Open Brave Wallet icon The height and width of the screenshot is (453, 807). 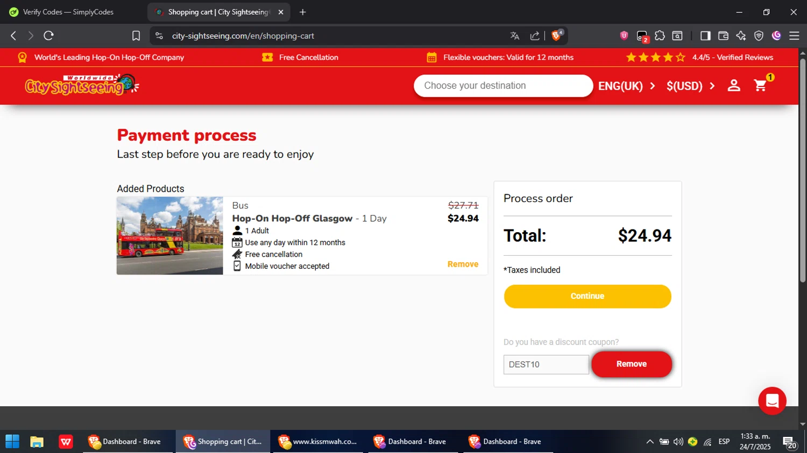723,35
